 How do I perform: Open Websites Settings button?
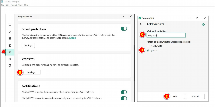(x=31, y=72)
